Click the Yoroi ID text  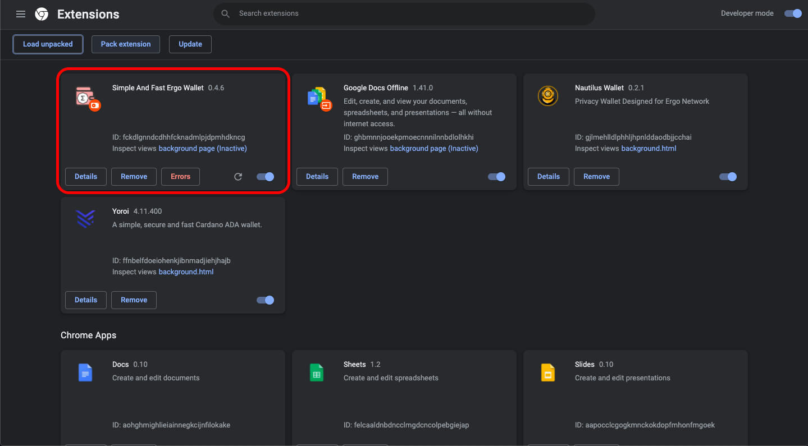click(171, 261)
